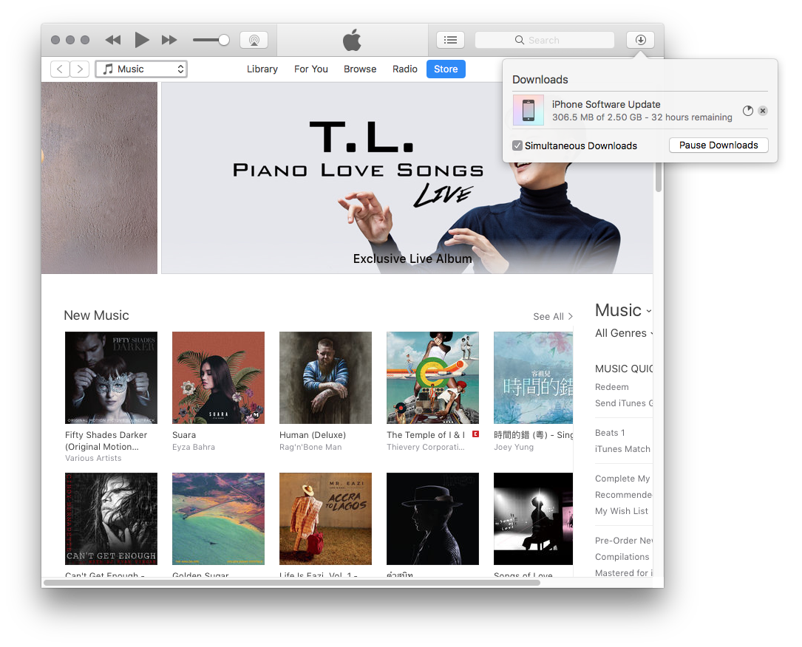Viewport: 802px width, 647px height.
Task: Open the All Genres dropdown
Action: point(624,333)
